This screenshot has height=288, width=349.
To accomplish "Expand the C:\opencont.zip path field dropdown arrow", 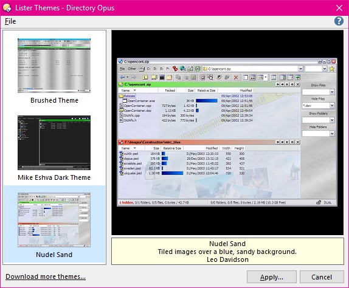I will [300, 69].
